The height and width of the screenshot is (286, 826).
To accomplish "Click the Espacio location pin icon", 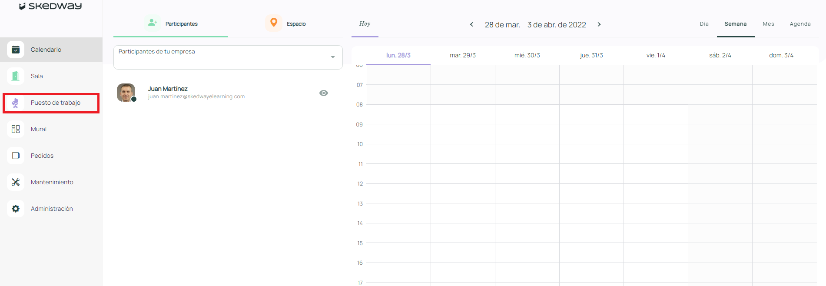I will pyautogui.click(x=273, y=23).
